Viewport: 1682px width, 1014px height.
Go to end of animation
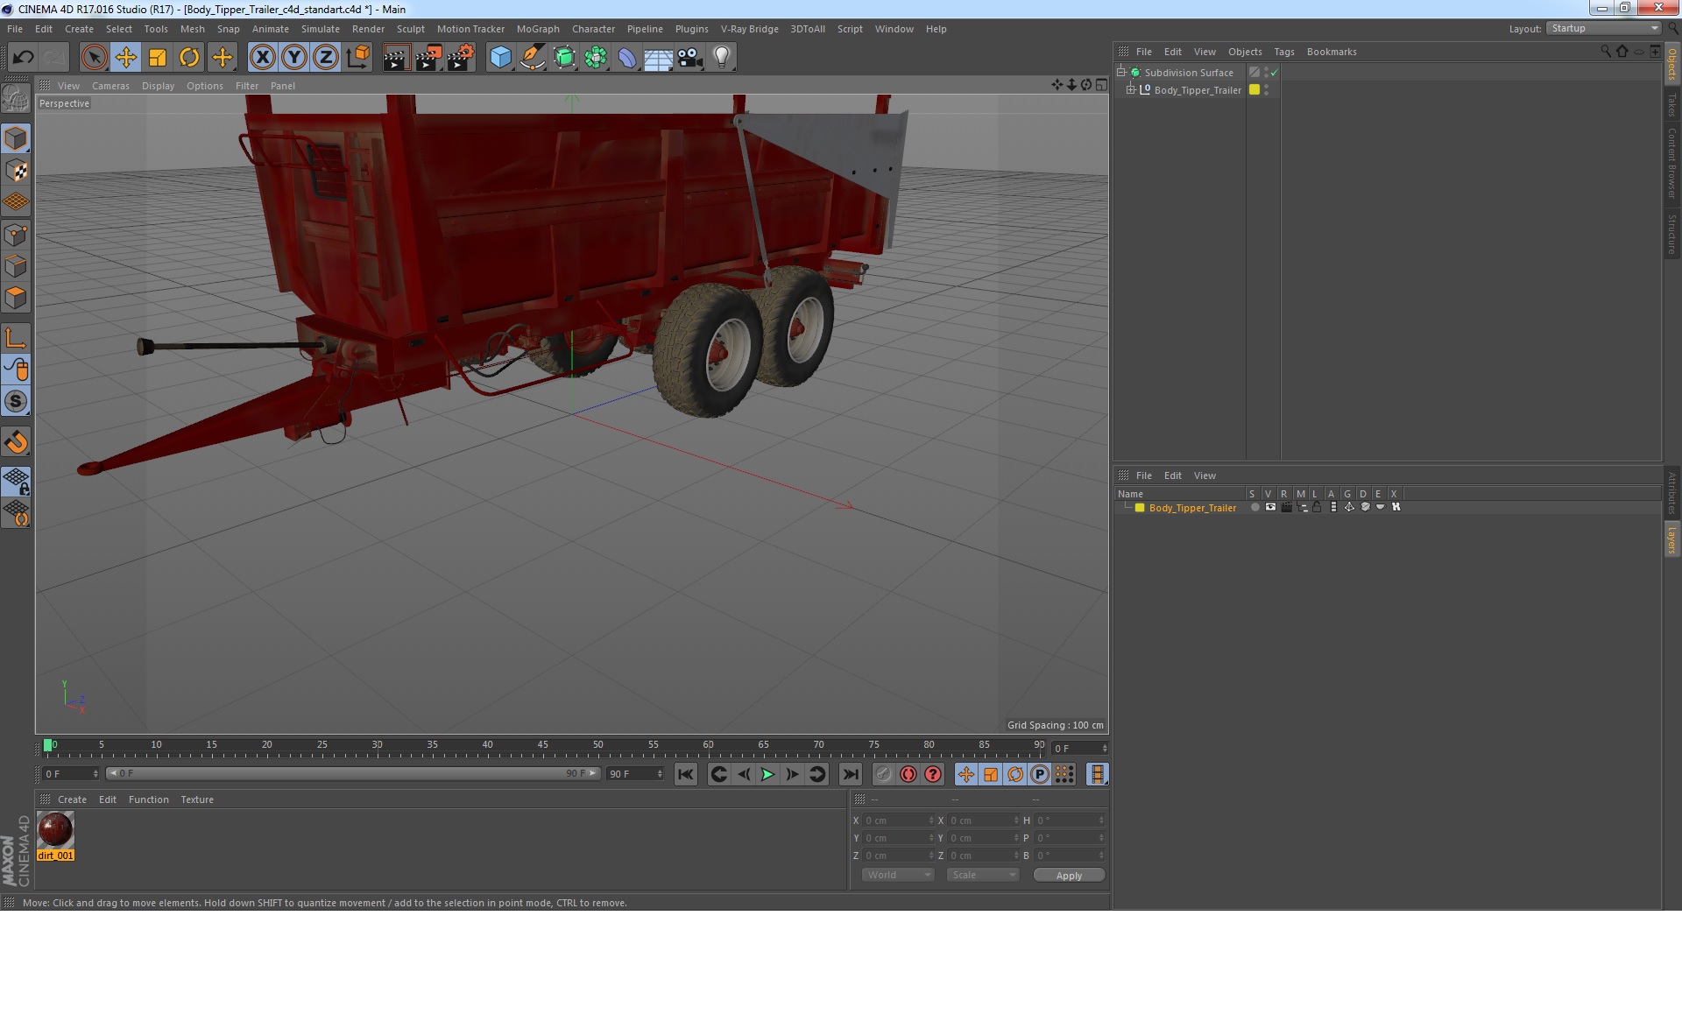click(850, 774)
